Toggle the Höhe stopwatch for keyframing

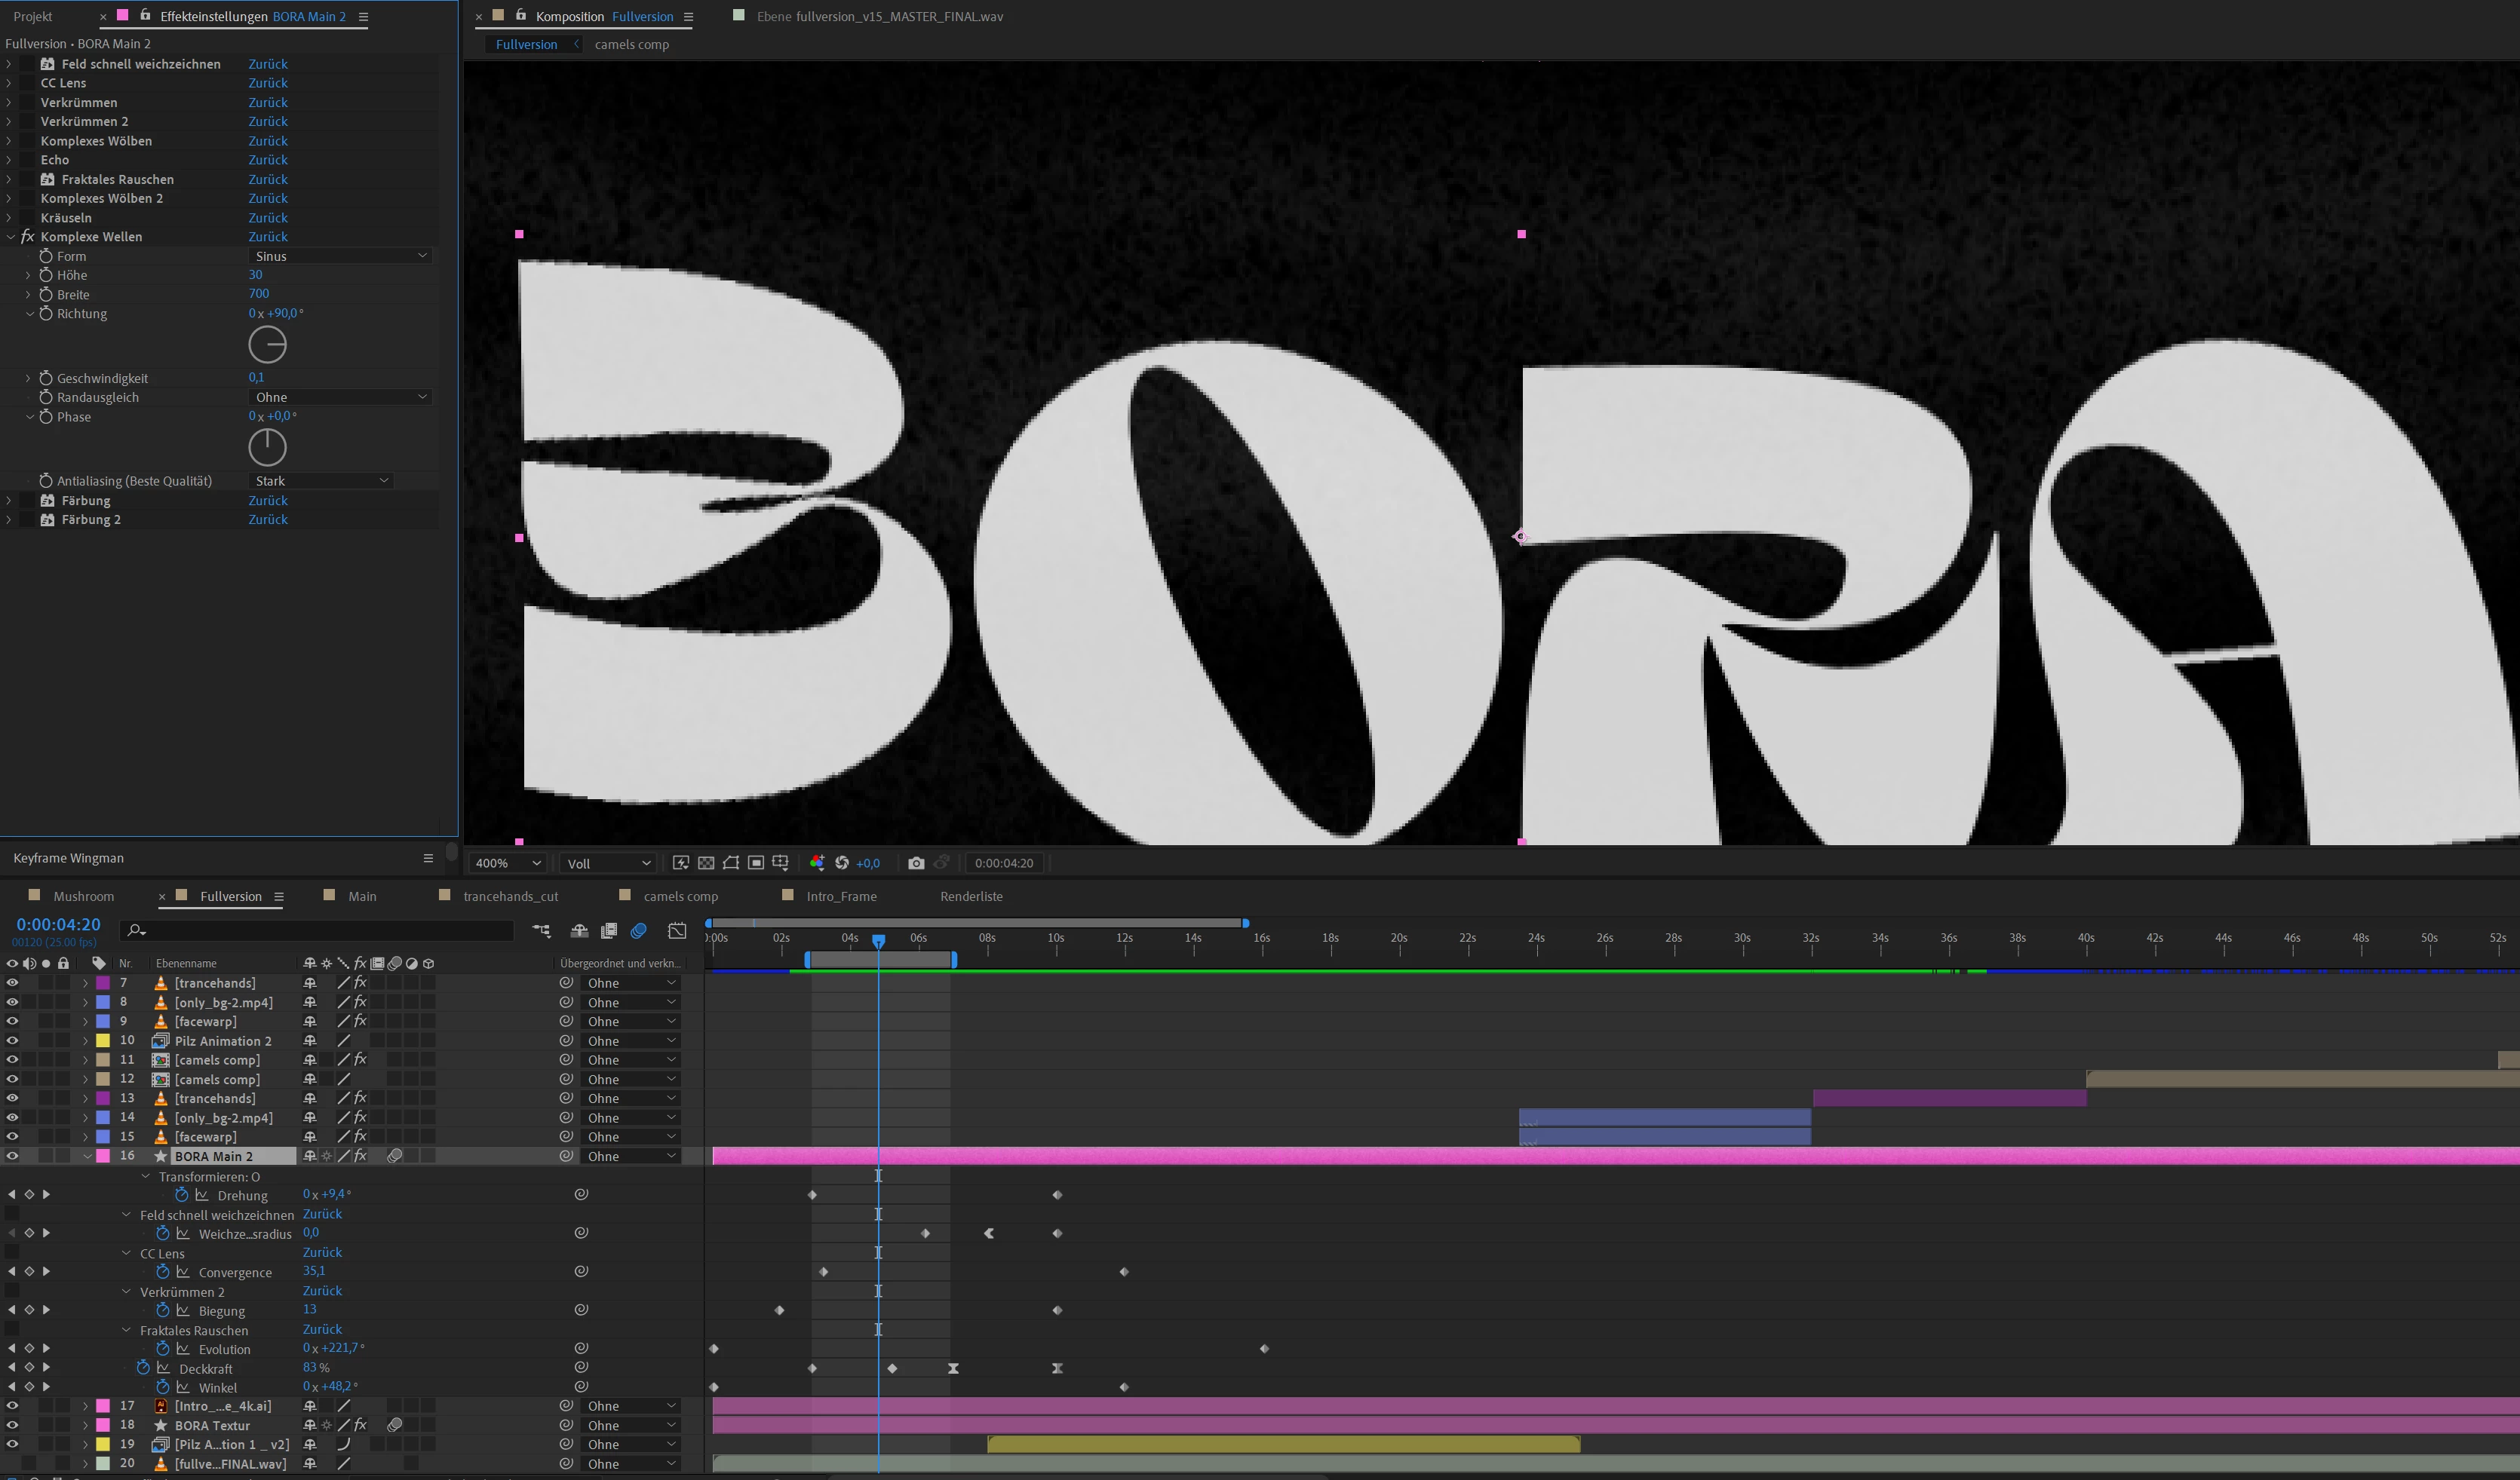tap(46, 275)
